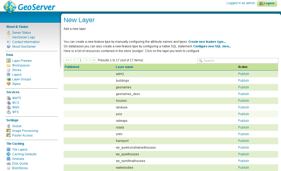Publish the roads layer
The width and height of the screenshot is (281, 171).
point(244,127)
